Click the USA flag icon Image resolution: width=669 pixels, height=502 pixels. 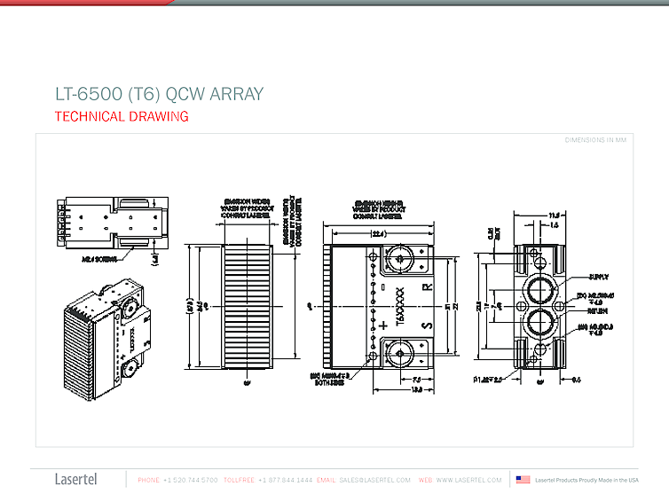[523, 480]
